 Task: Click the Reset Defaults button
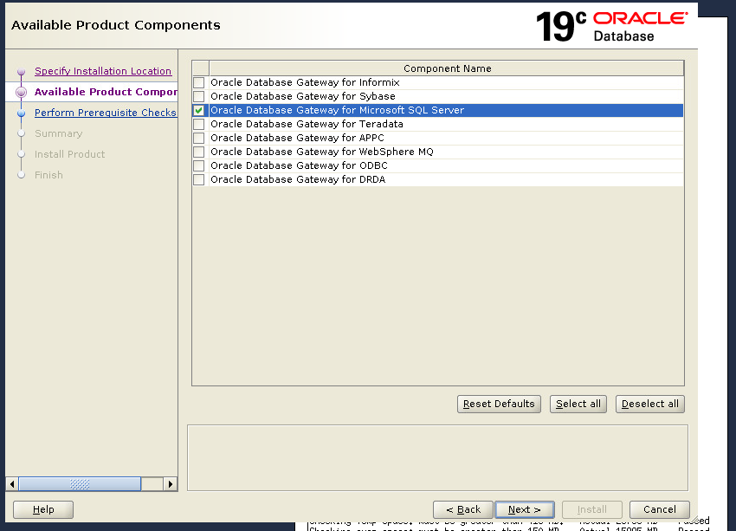(499, 404)
